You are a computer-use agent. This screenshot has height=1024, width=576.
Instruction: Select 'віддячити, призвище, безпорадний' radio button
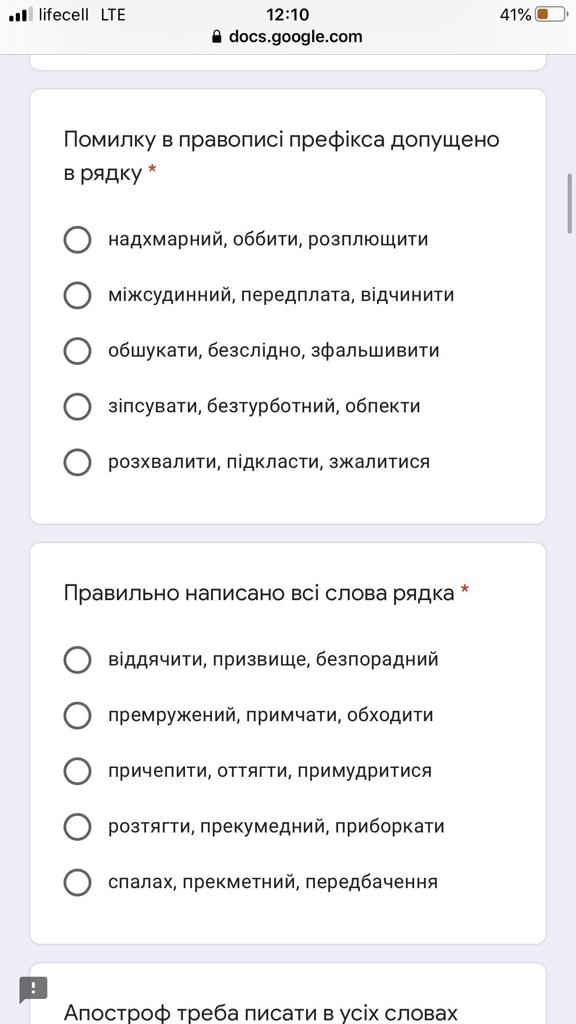[x=77, y=660]
